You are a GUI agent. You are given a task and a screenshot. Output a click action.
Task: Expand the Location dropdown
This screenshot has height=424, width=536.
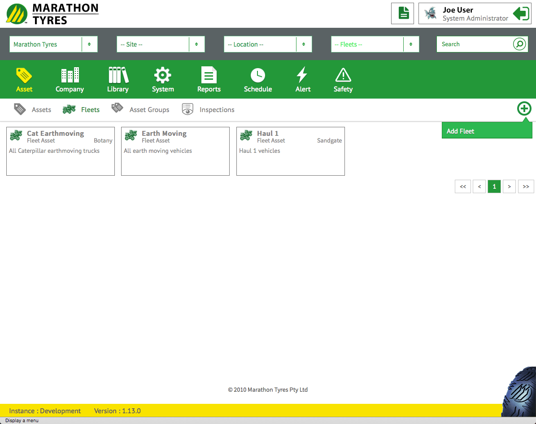pos(304,44)
